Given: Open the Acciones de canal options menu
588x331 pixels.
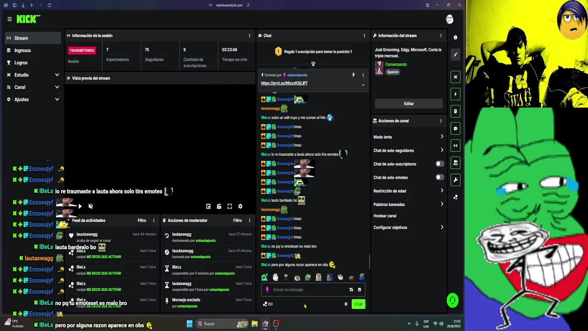Looking at the screenshot, I should (441, 121).
